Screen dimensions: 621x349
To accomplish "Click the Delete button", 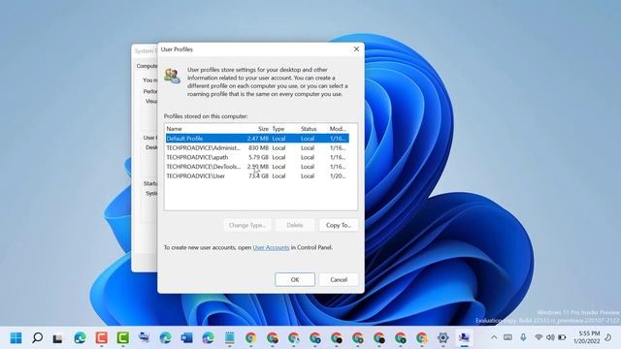I will pos(295,225).
